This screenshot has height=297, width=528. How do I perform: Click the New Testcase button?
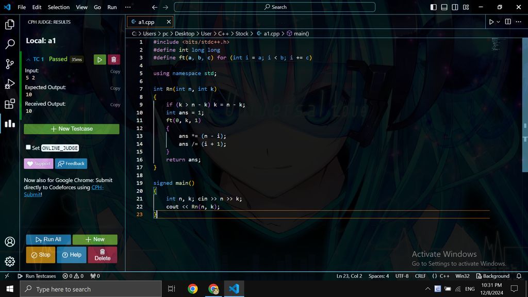pyautogui.click(x=71, y=129)
